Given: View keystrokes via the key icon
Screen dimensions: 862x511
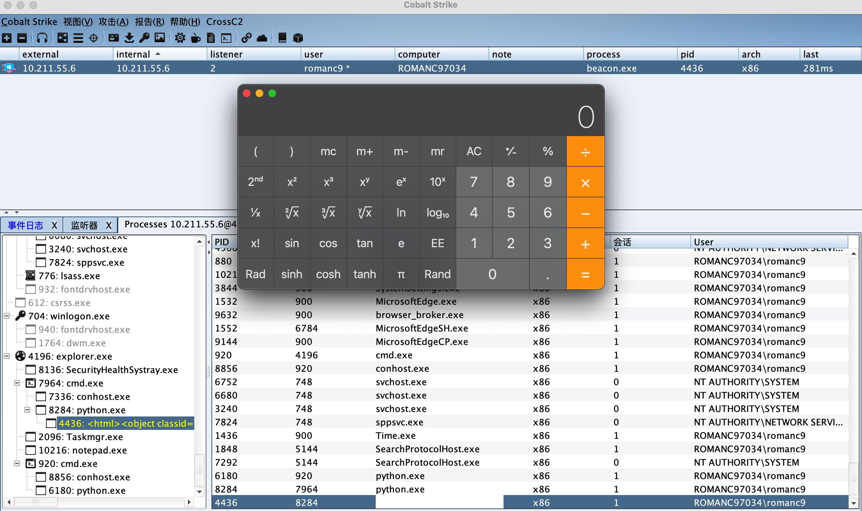Looking at the screenshot, I should 144,38.
